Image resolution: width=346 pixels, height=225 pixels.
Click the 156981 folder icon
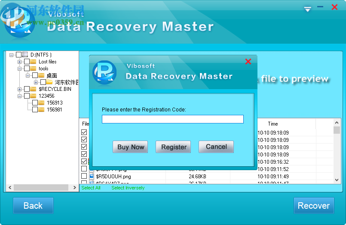pyautogui.click(x=41, y=109)
